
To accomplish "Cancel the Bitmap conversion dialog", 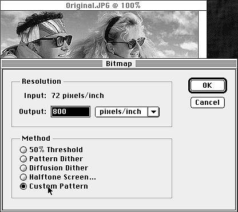I will click(208, 103).
